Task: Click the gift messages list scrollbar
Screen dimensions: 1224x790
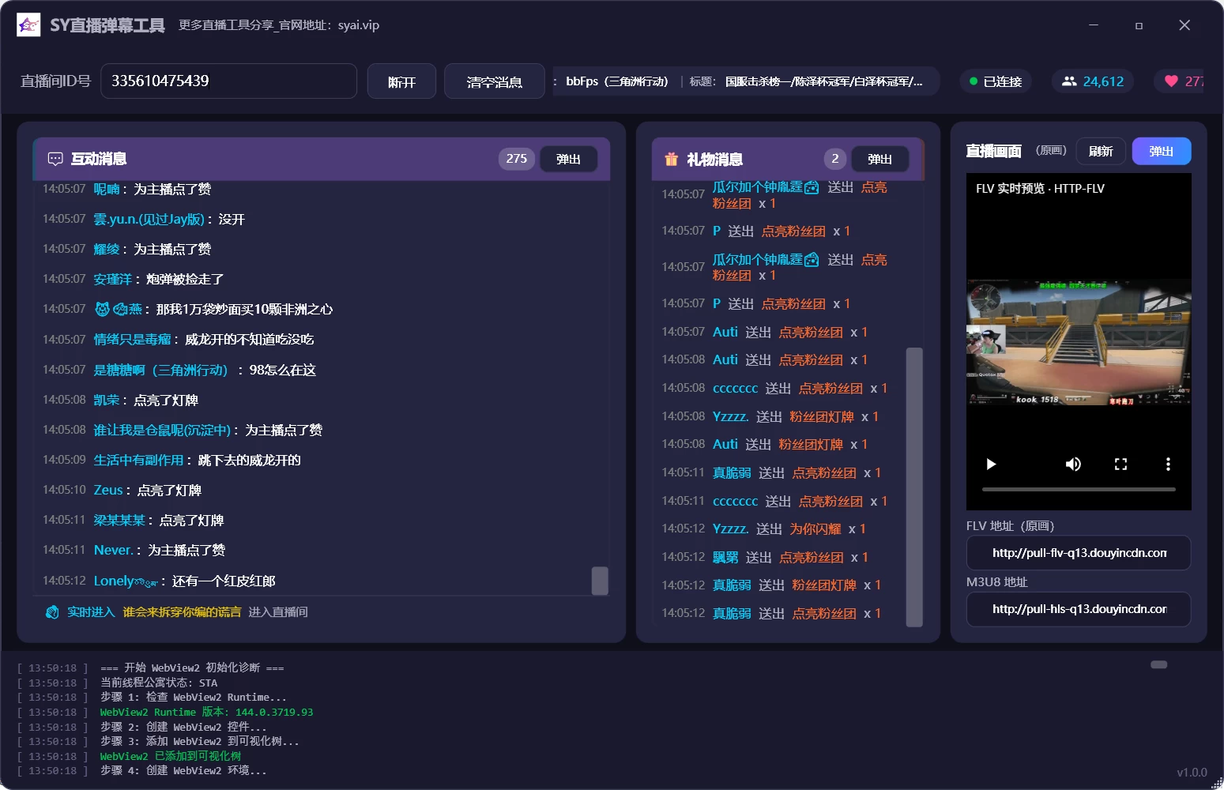Action: click(914, 486)
